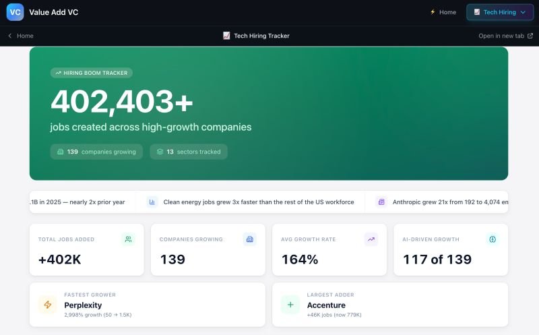Click the 402,403+ headline number

122,101
